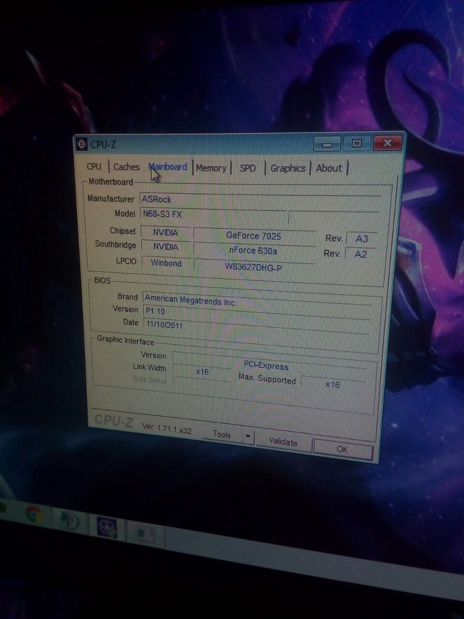Click the Chipset NVIDIA vendor field

(166, 233)
